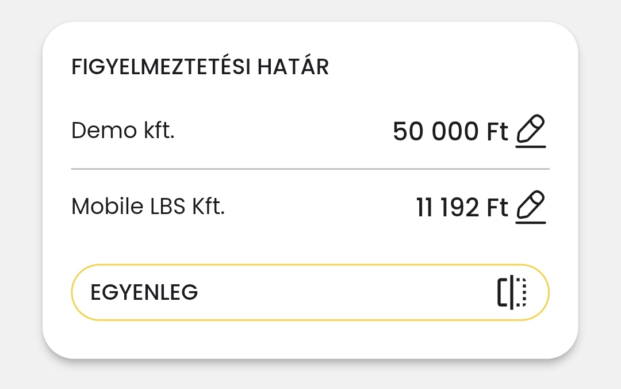Click the word HATÁR in the card title
The width and height of the screenshot is (621, 389).
coord(293,67)
